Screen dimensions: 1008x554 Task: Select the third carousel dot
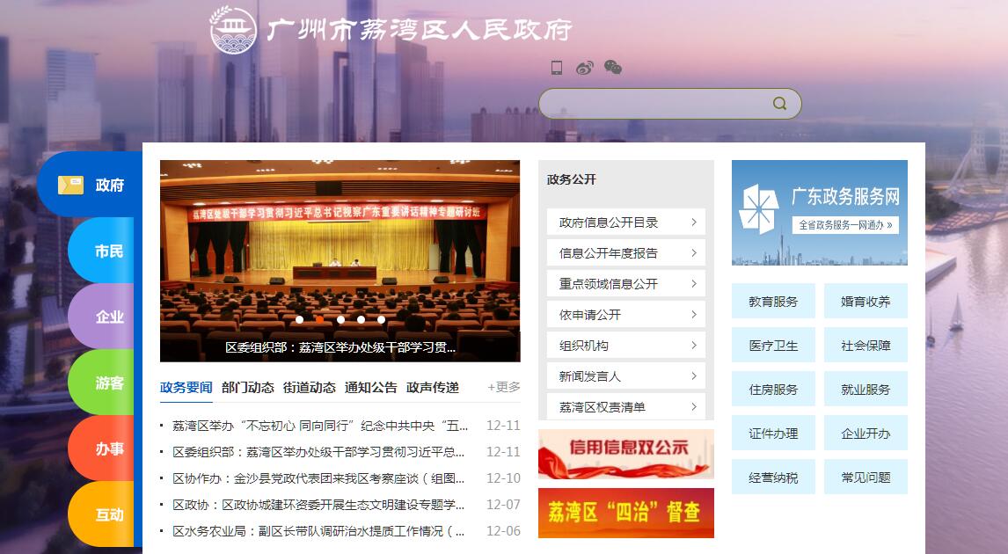coord(340,319)
